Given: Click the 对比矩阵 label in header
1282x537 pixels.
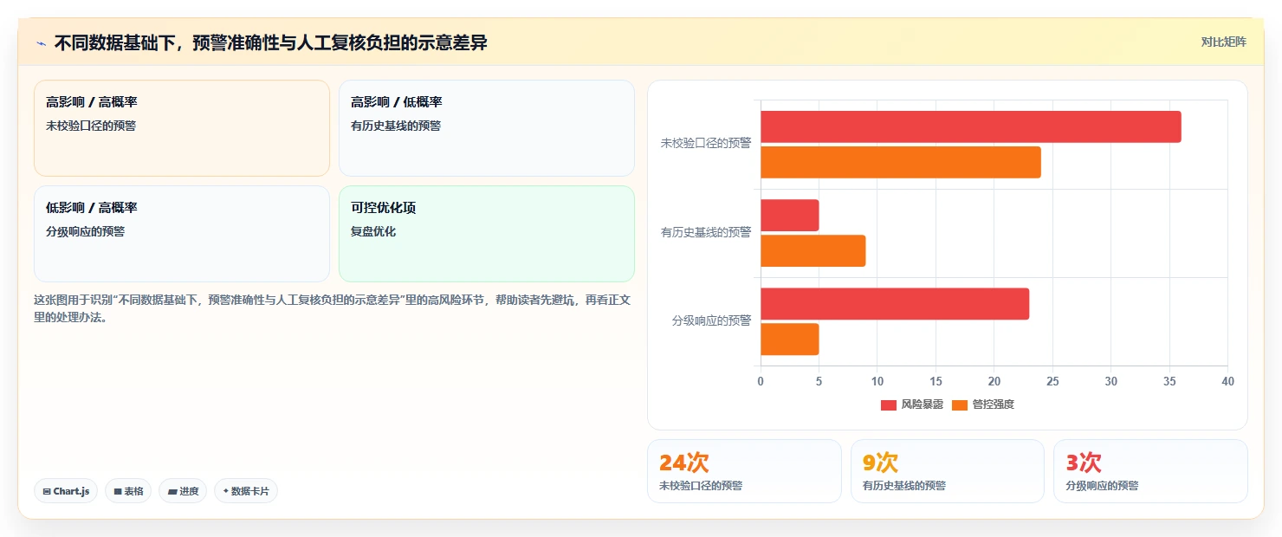Looking at the screenshot, I should pyautogui.click(x=1223, y=42).
